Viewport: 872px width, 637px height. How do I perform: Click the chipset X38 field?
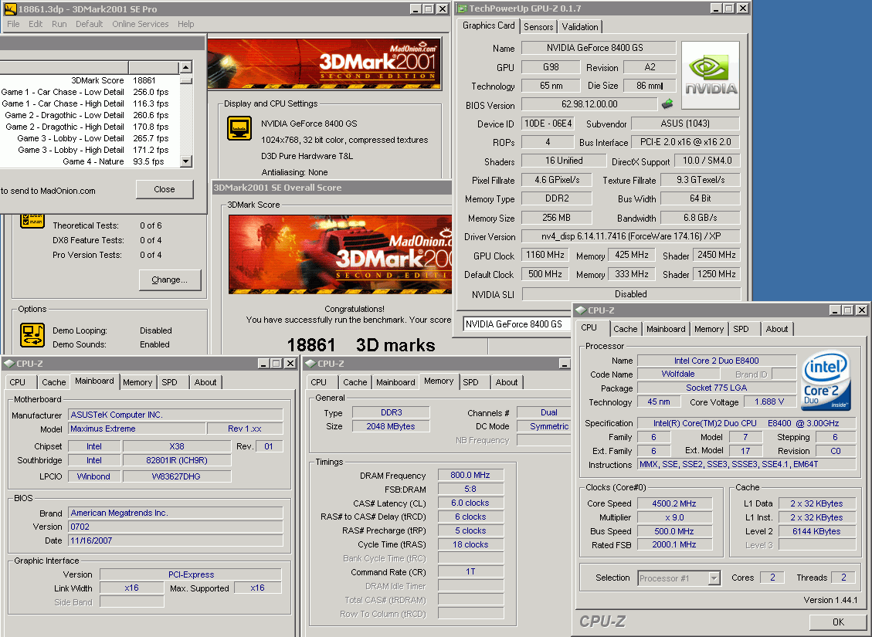[177, 446]
